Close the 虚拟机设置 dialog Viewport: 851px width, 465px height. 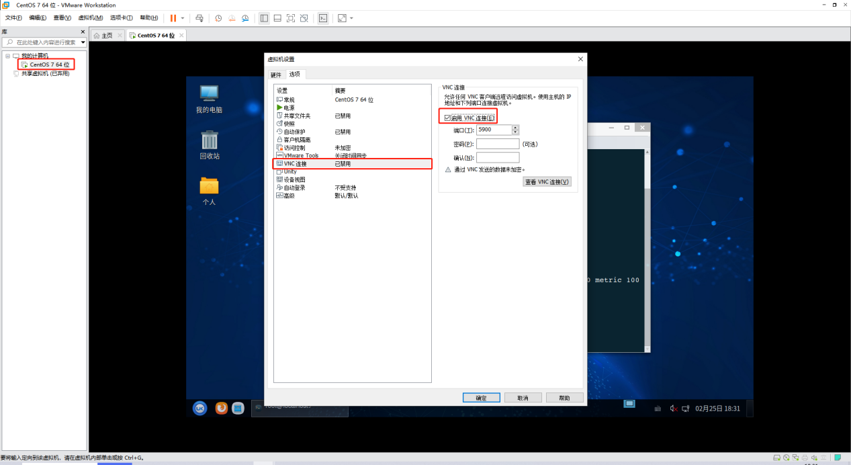click(580, 59)
